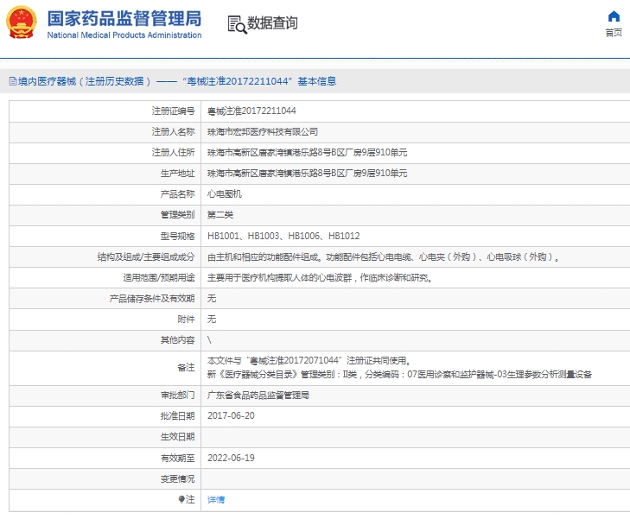Click the 生效日期 label

point(177,437)
